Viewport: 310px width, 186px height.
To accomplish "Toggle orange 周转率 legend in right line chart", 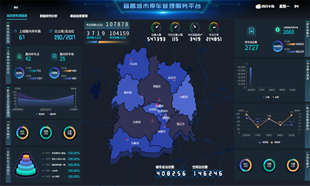I will coord(275,142).
